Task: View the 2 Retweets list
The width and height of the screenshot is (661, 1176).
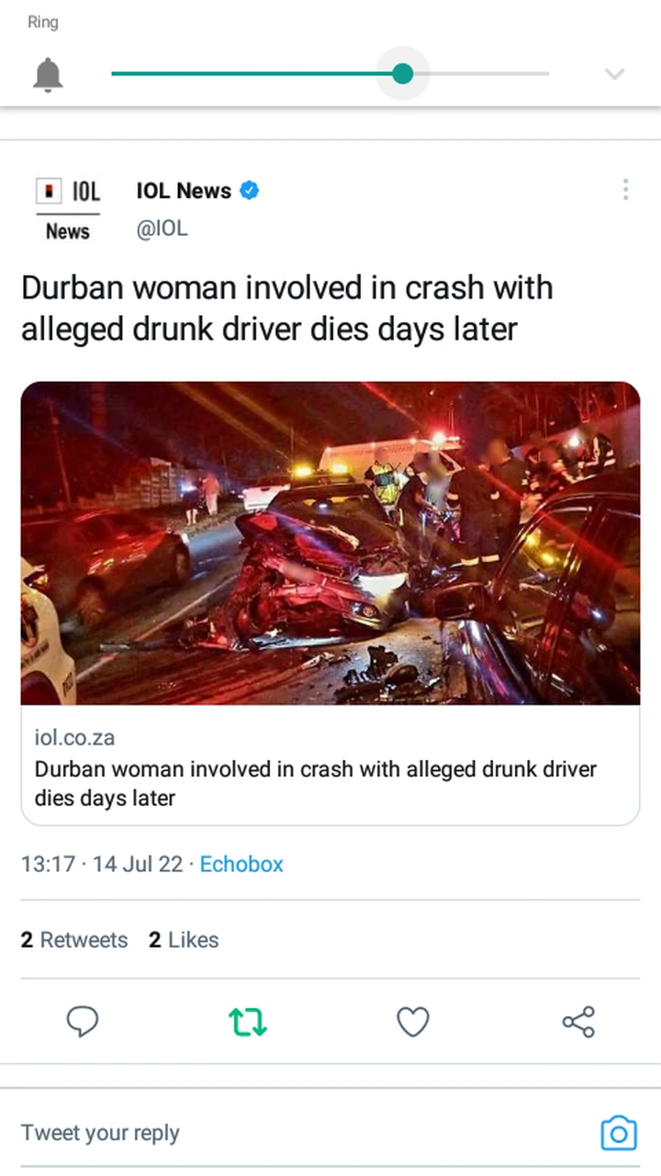Action: [x=74, y=940]
